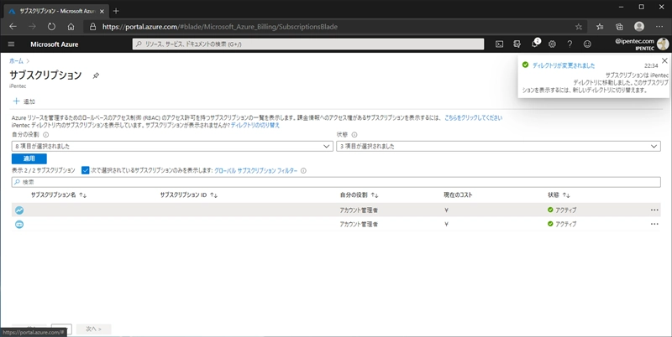
Task: Expand the 自分の役割 dropdown
Action: pyautogui.click(x=172, y=146)
